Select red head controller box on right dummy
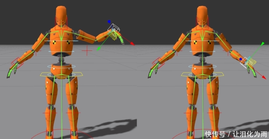Screen dimensions: 269x139 [x=202, y=23]
